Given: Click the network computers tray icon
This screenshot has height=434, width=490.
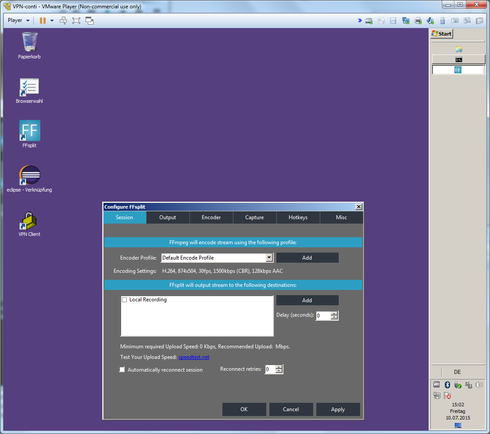Looking at the screenshot, I should [x=469, y=385].
